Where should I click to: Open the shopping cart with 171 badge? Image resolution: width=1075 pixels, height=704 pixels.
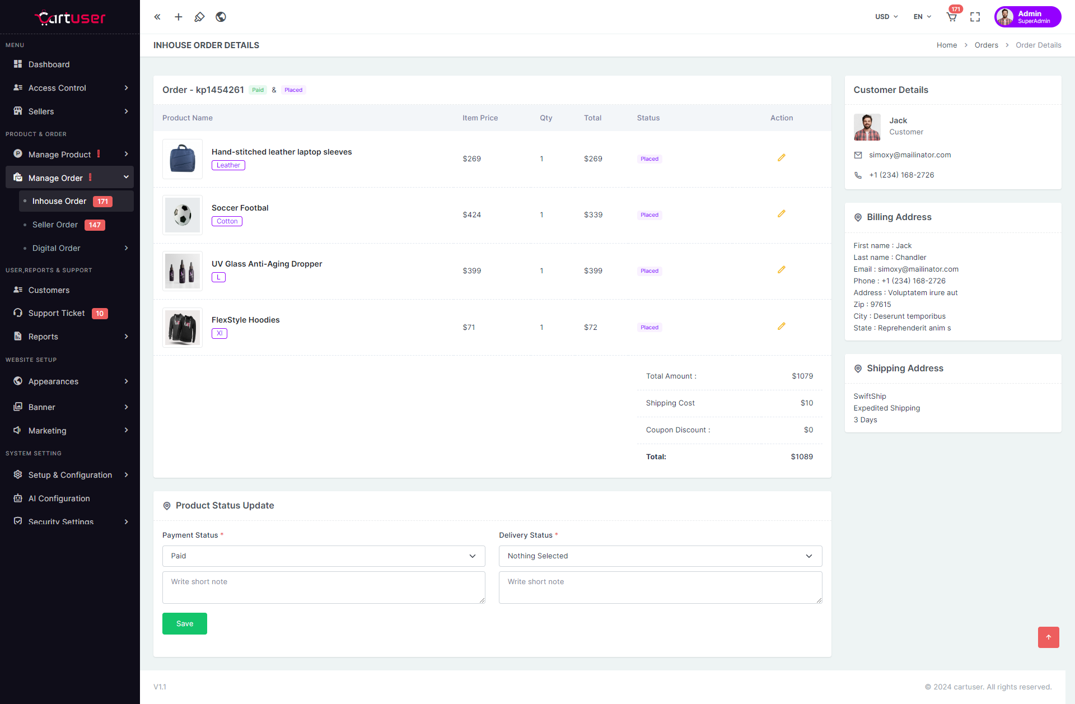click(x=951, y=17)
